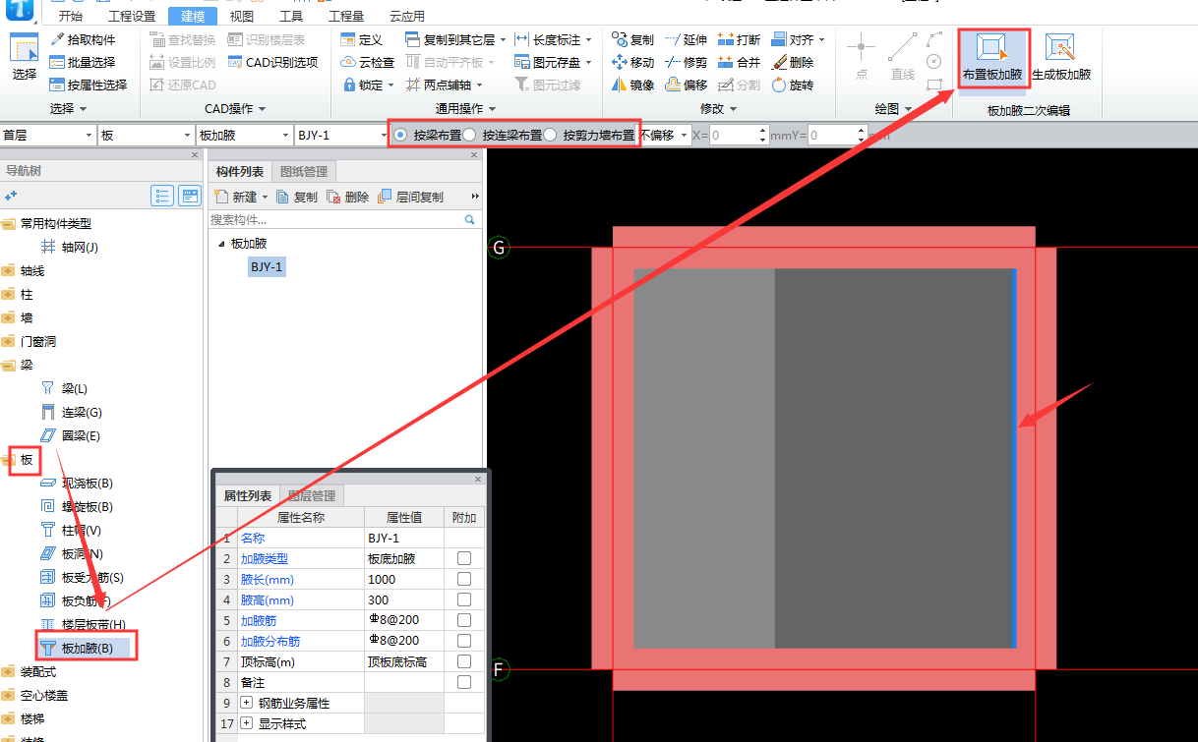Click the 定义 define icon
Screen dimensions: 1198x742
[x=361, y=39]
